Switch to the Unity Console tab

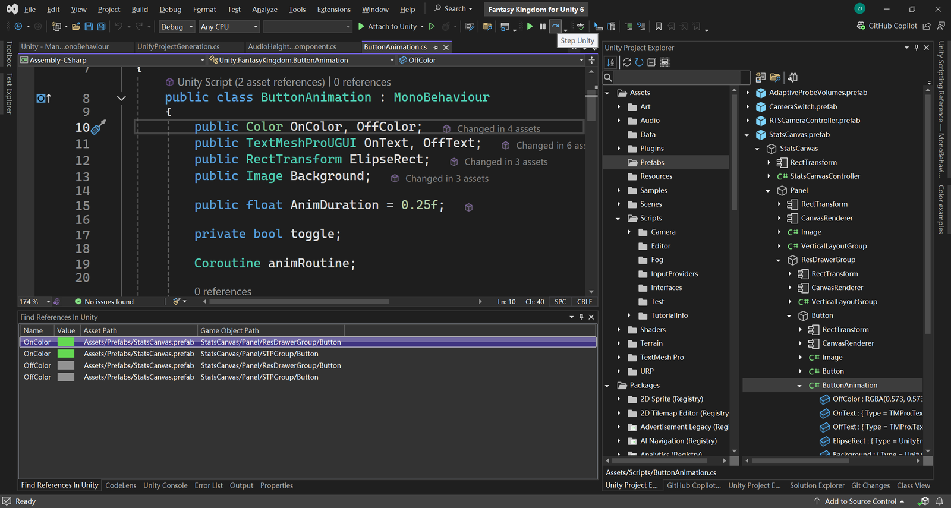pyautogui.click(x=165, y=485)
